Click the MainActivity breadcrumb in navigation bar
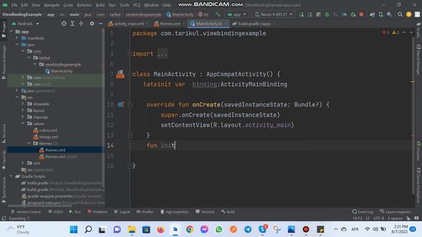Viewport: 422px width, 237px height. tap(180, 14)
